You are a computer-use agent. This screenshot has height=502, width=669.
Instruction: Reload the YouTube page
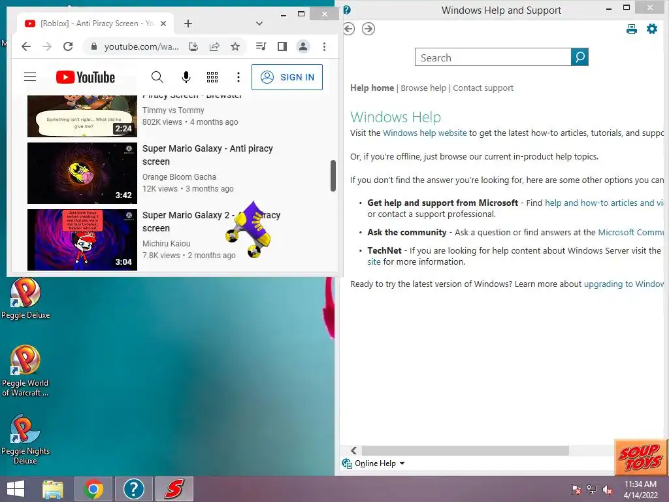[68, 46]
